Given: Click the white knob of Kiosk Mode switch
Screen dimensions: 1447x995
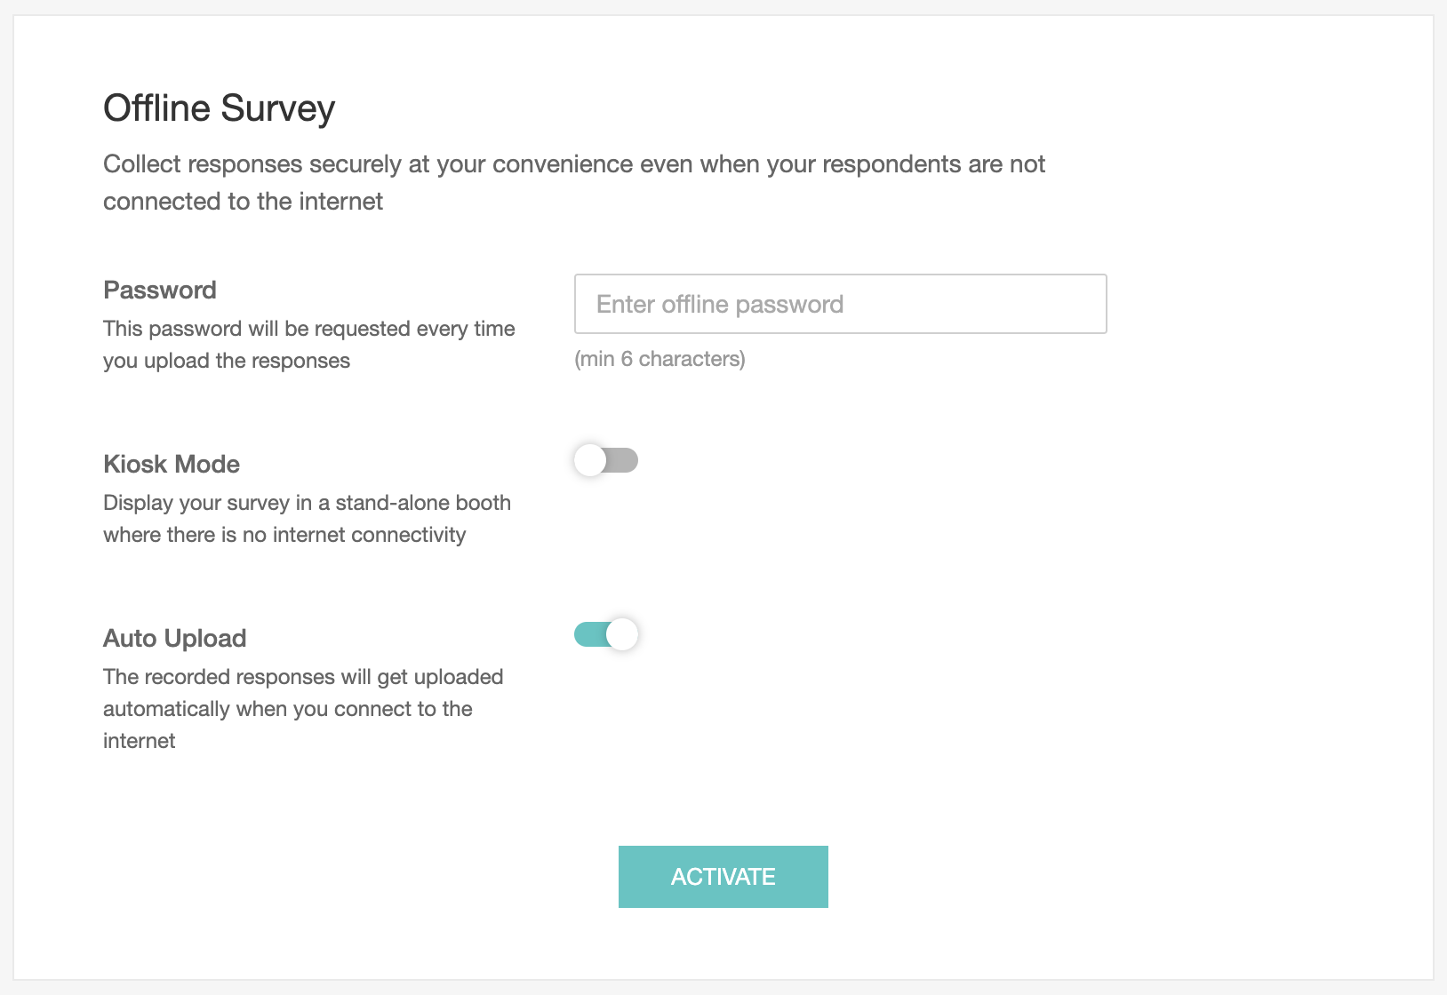Looking at the screenshot, I should coord(590,460).
